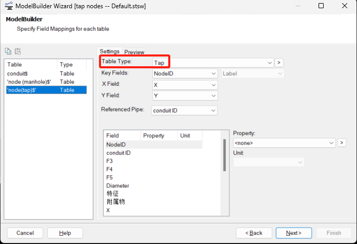
Task: Open the Property dropdown showing <none>
Action: (284, 143)
